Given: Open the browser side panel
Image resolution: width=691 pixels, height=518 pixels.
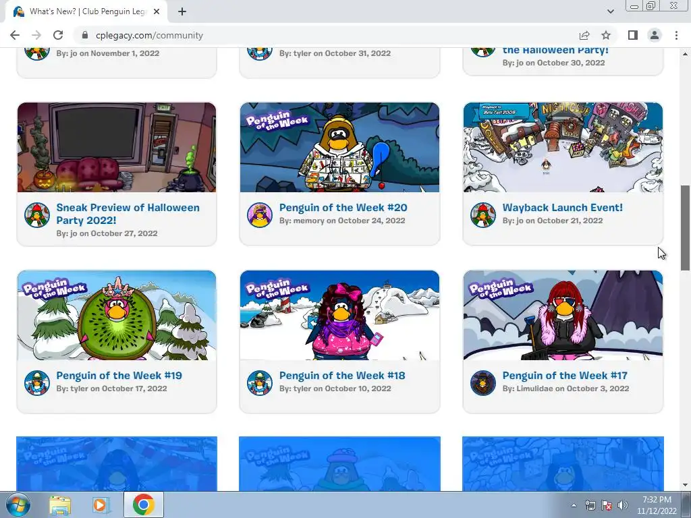Looking at the screenshot, I should [633, 35].
